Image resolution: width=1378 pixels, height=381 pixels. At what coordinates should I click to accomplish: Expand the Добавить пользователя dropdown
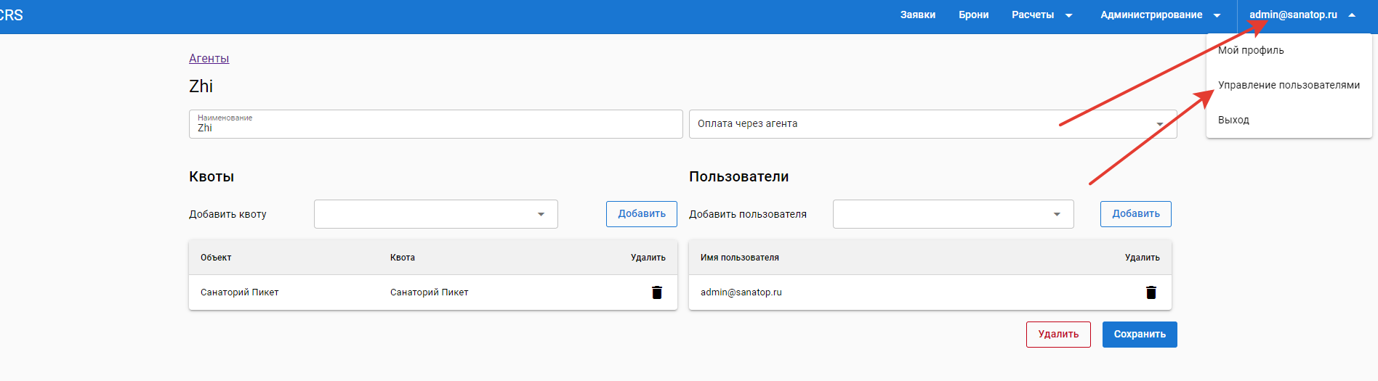pos(1057,214)
